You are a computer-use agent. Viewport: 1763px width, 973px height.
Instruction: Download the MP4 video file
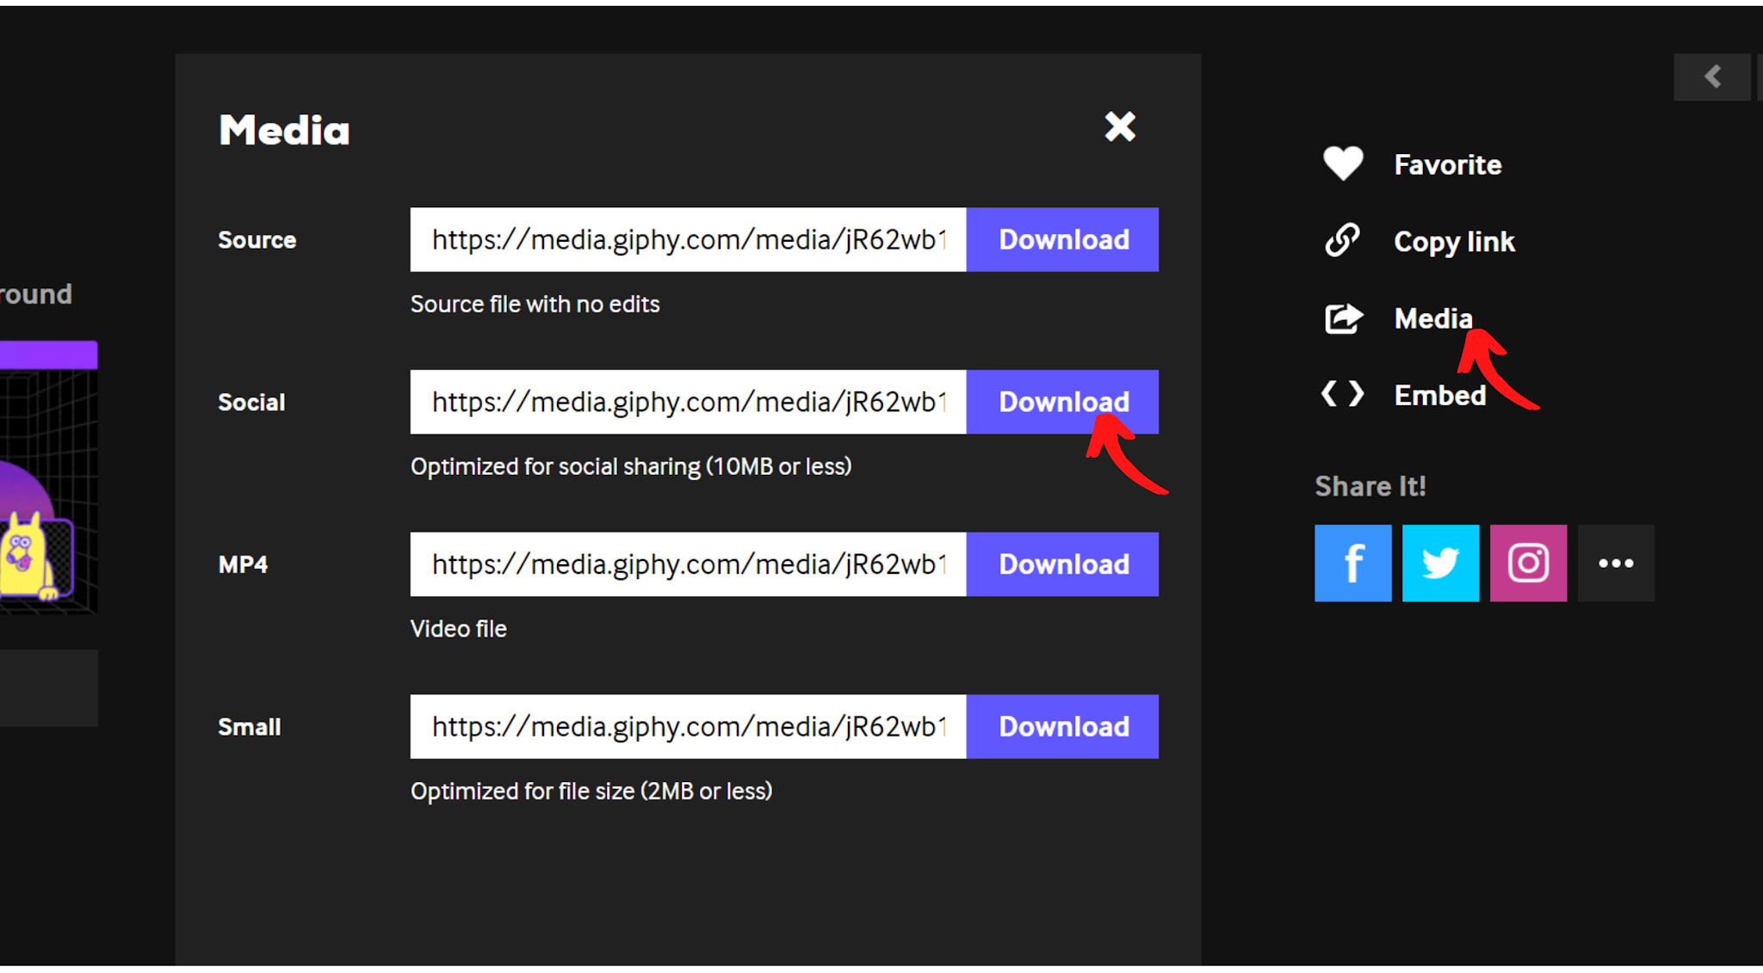(x=1062, y=564)
